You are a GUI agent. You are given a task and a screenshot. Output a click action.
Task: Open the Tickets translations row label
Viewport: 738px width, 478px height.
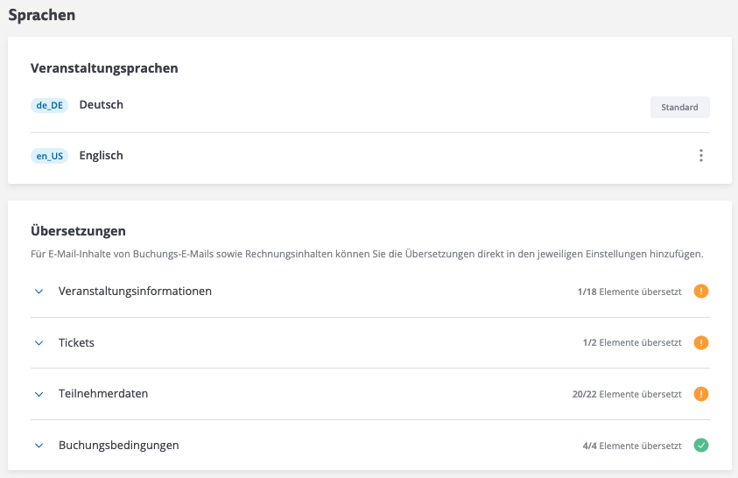pyautogui.click(x=76, y=342)
